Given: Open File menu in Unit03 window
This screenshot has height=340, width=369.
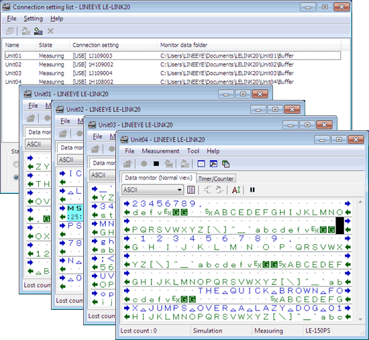Looking at the screenshot, I should click(x=97, y=136).
